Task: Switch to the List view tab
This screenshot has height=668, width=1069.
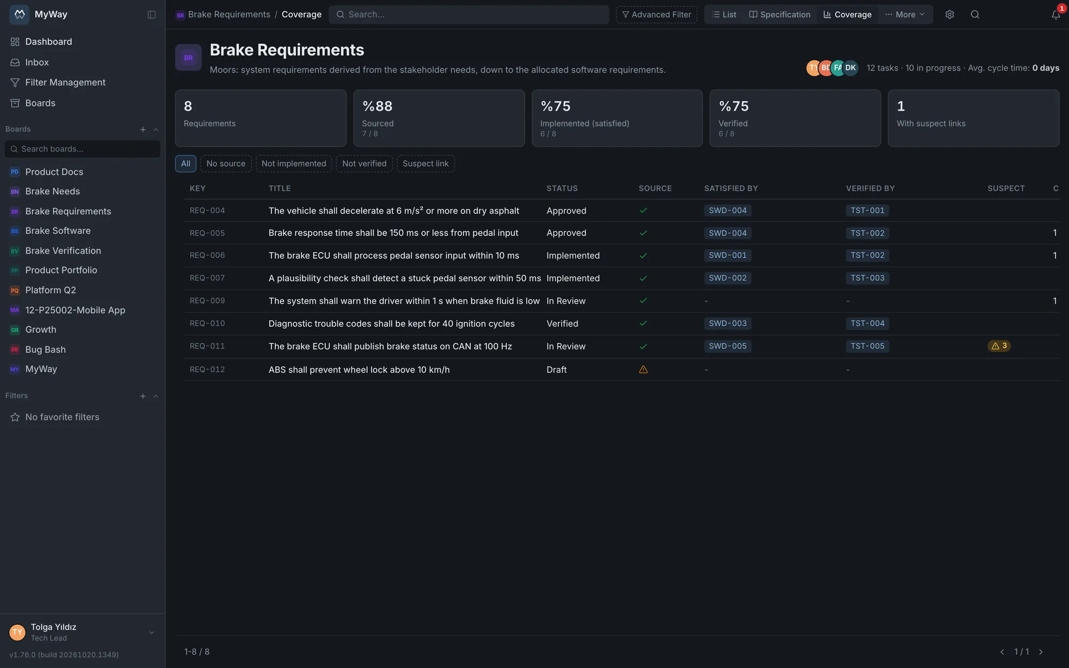Action: point(724,14)
